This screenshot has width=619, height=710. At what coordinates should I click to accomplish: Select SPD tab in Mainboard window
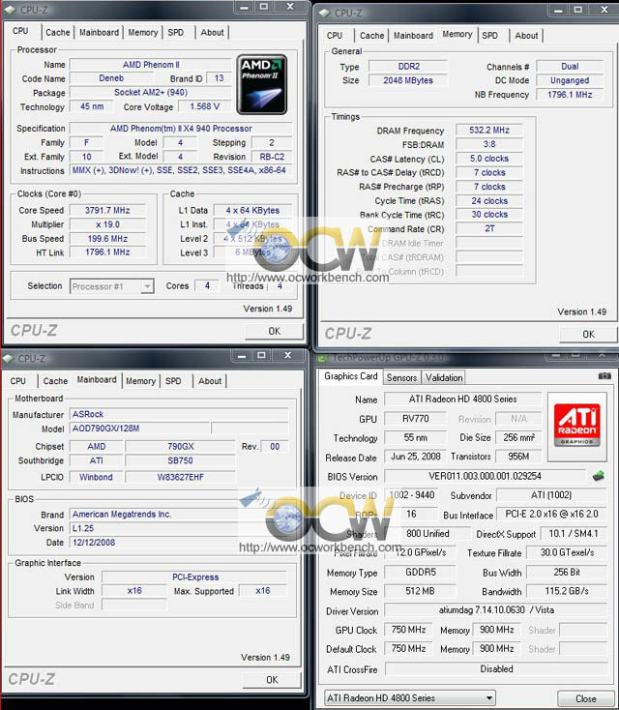coord(173,381)
